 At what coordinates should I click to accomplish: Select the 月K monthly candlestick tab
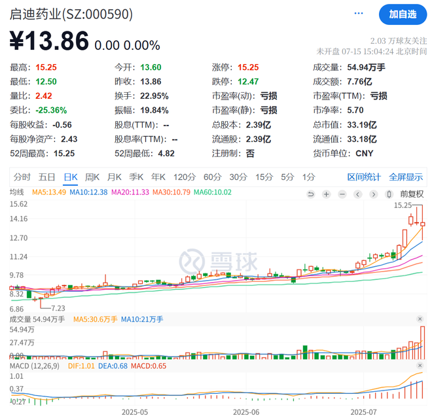[x=115, y=177]
